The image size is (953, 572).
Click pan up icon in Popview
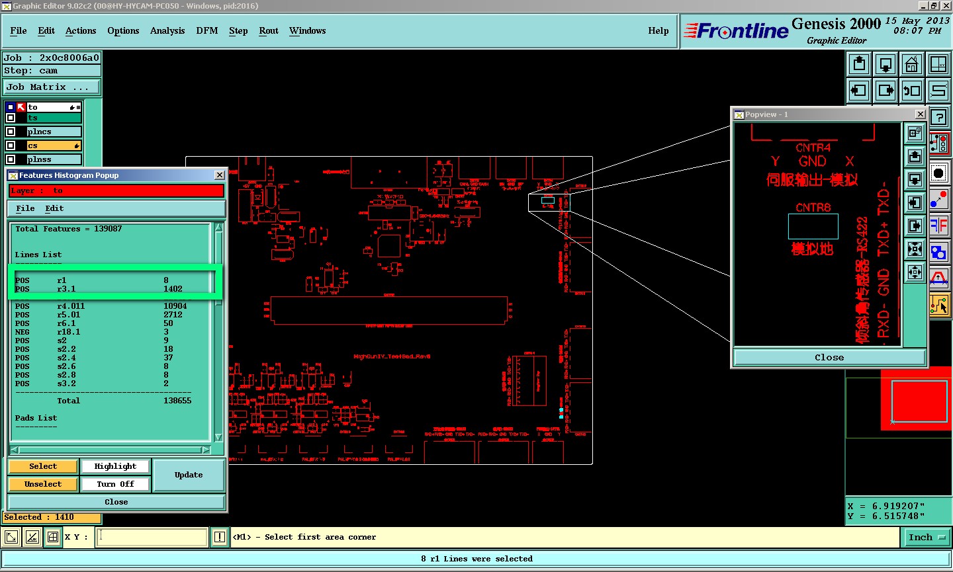915,156
